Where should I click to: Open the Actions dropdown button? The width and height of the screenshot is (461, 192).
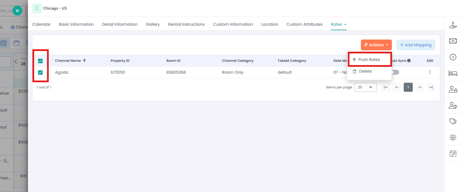(376, 45)
